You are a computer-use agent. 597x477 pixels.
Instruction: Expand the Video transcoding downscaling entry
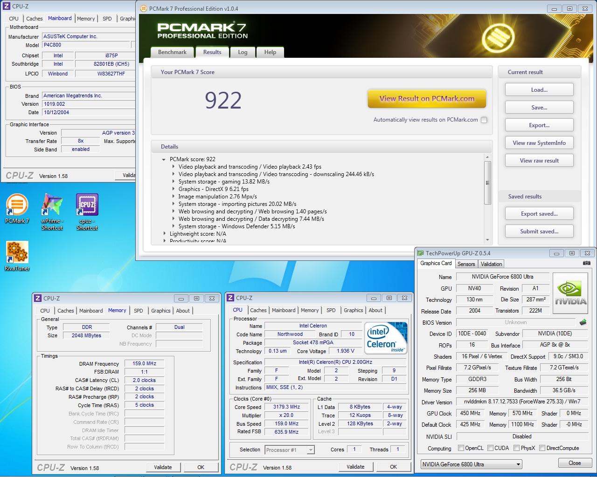tap(174, 174)
